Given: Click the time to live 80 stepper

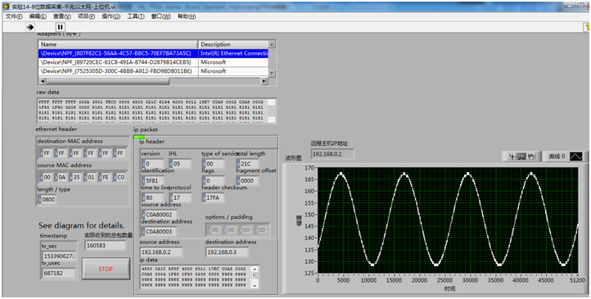Looking at the screenshot, I should coord(143,198).
